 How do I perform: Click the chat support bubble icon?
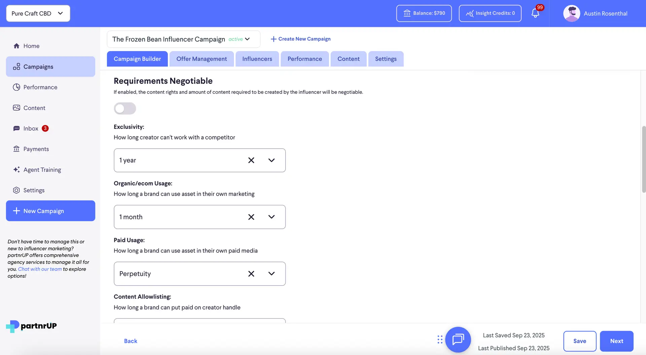[458, 340]
